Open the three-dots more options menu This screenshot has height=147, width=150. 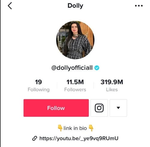click(x=139, y=6)
